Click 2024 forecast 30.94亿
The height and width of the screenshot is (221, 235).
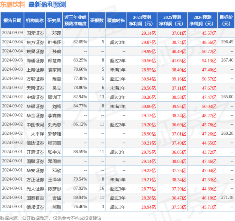(x=148, y=79)
